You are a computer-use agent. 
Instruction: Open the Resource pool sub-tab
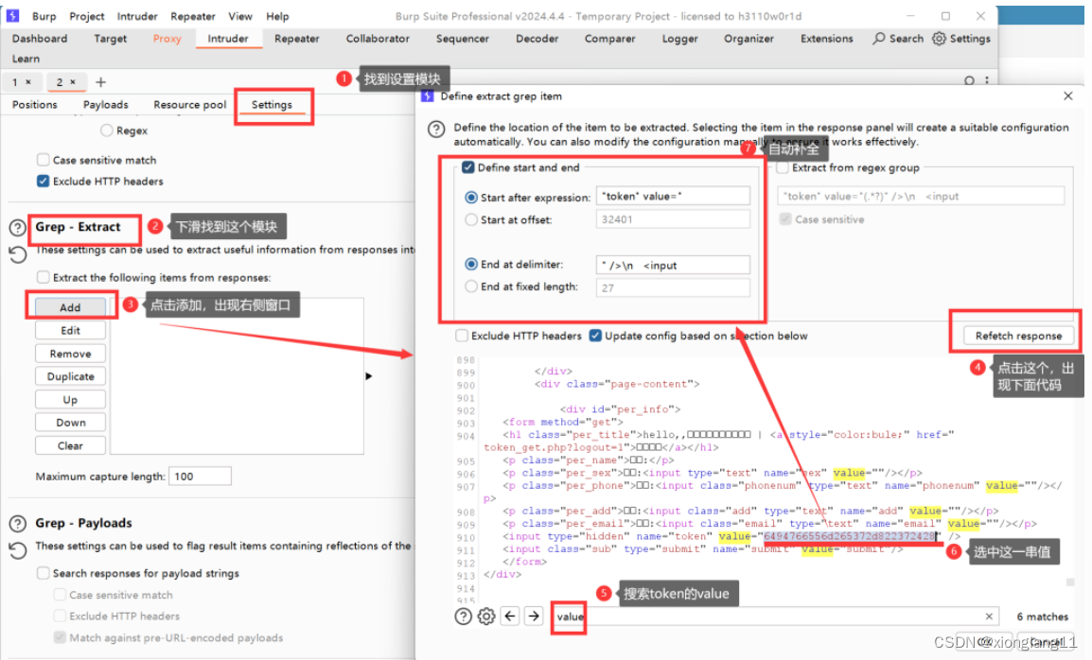click(x=190, y=104)
